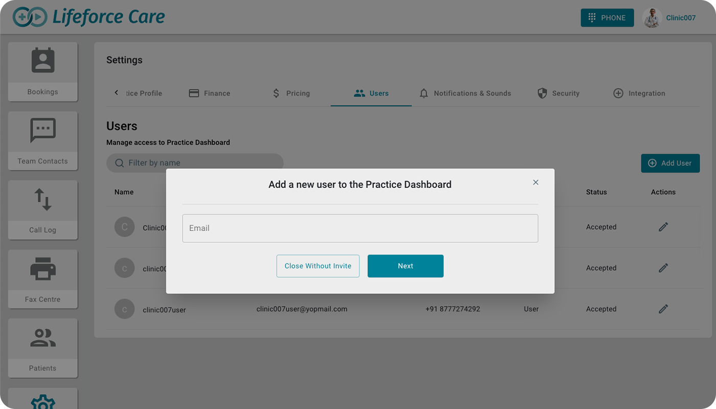This screenshot has width=716, height=409.
Task: Click the Next button
Action: [406, 266]
